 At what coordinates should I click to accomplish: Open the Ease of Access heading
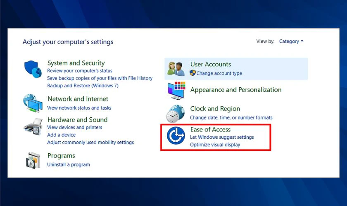tap(210, 129)
